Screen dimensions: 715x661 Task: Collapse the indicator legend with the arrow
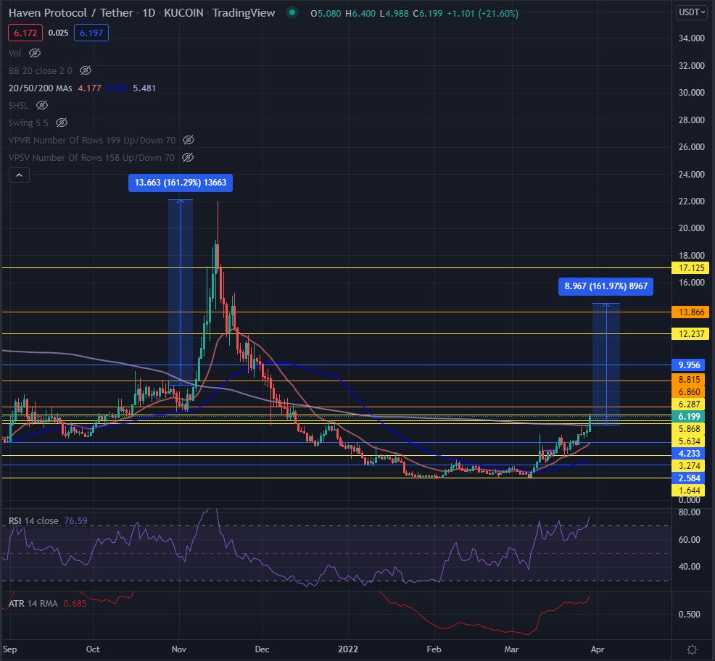tap(18, 175)
